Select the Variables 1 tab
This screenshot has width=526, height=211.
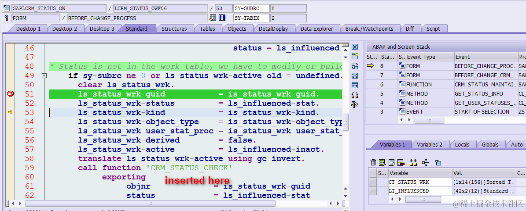(392, 144)
